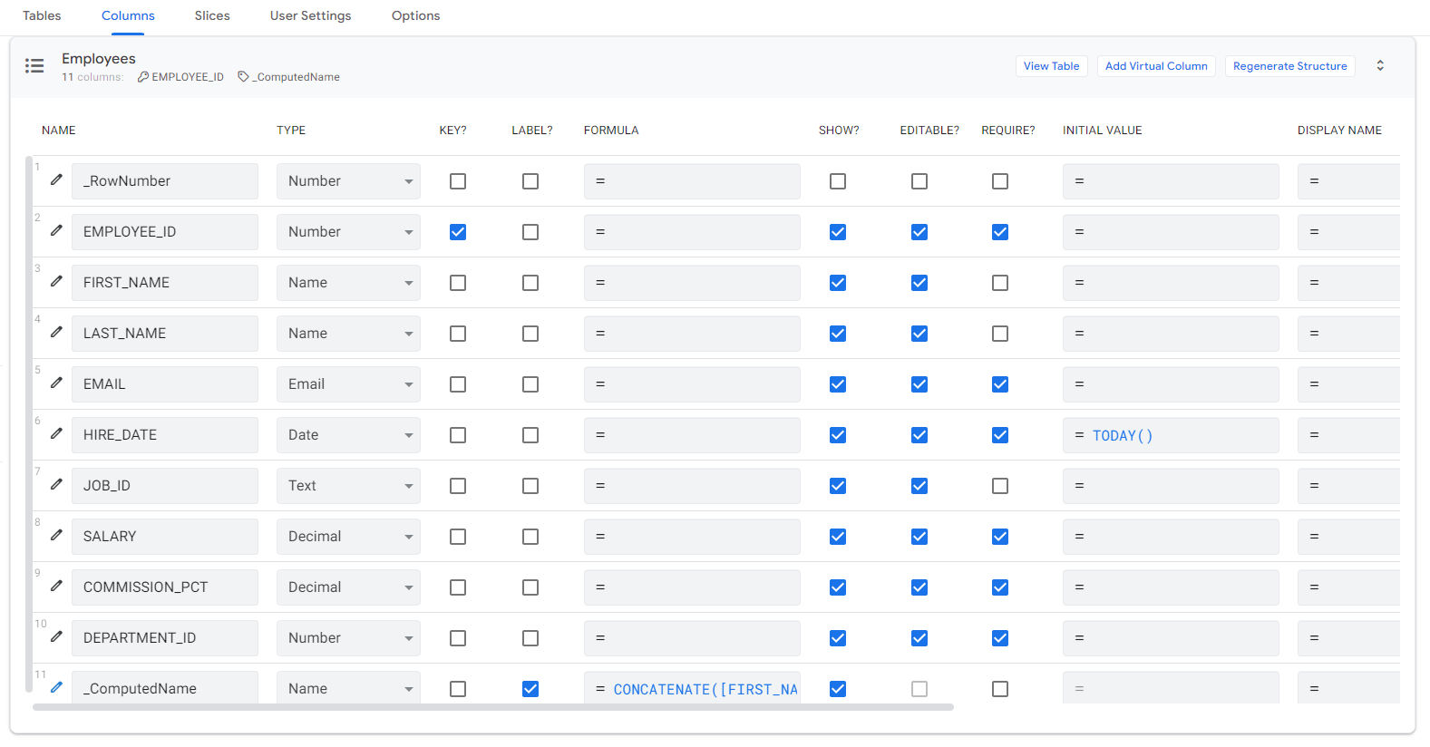Screen dimensions: 1430x747
Task: Enable SHOW for _RowNumber
Action: click(x=838, y=181)
